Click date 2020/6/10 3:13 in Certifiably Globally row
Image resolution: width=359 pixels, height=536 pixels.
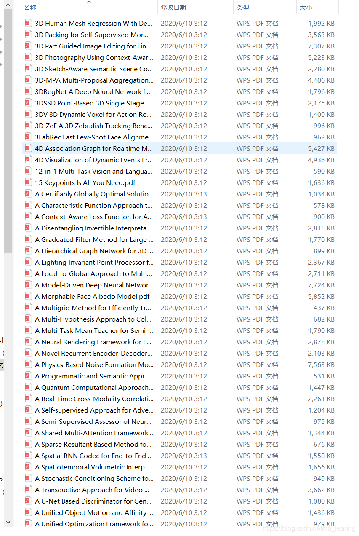coord(184,194)
